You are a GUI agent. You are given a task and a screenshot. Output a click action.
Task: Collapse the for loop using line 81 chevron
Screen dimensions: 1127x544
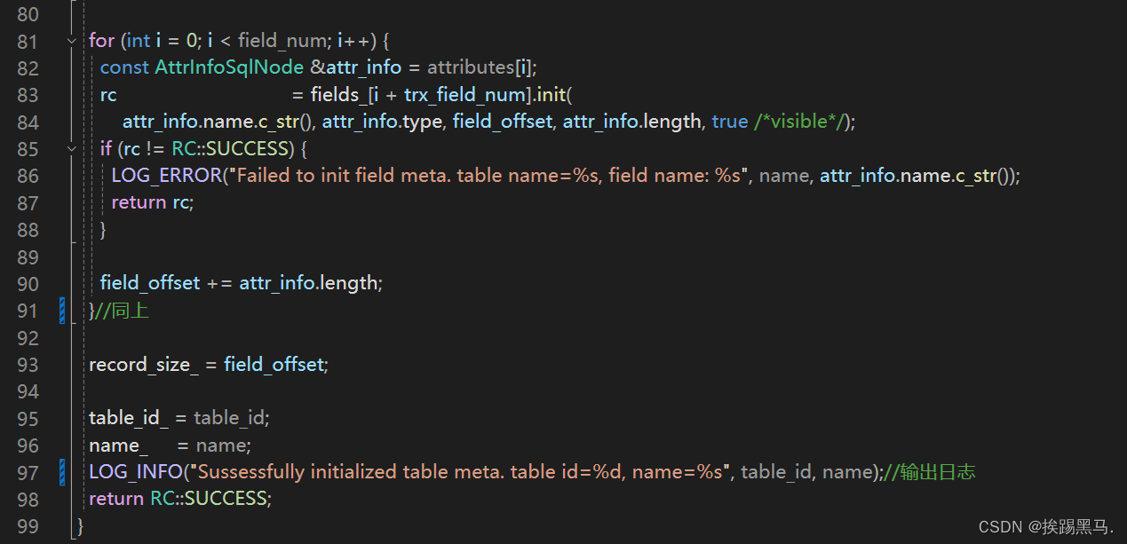click(70, 40)
